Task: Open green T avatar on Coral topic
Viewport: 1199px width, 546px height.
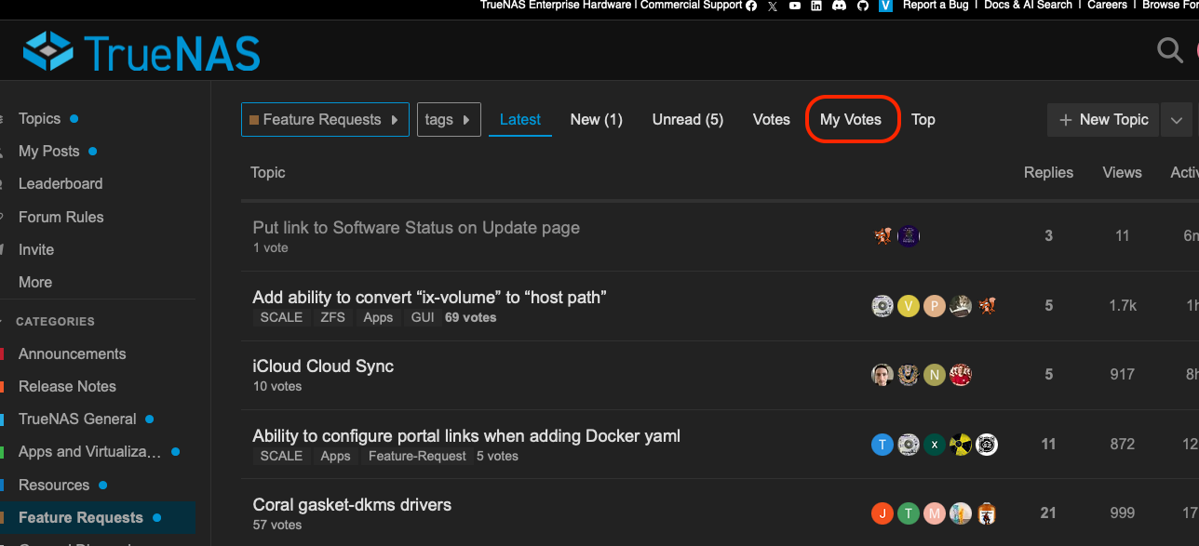Action: (909, 513)
